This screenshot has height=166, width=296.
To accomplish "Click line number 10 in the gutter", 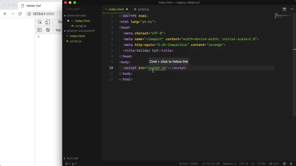I will point(111,68).
